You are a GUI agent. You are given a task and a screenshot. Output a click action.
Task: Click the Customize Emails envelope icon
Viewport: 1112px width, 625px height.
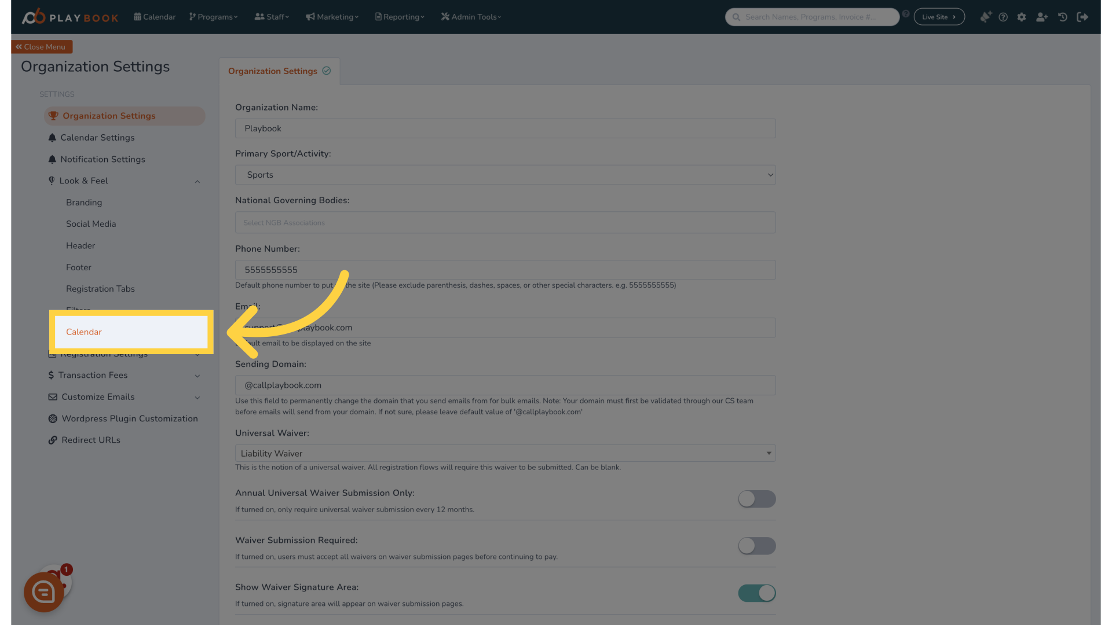(53, 396)
